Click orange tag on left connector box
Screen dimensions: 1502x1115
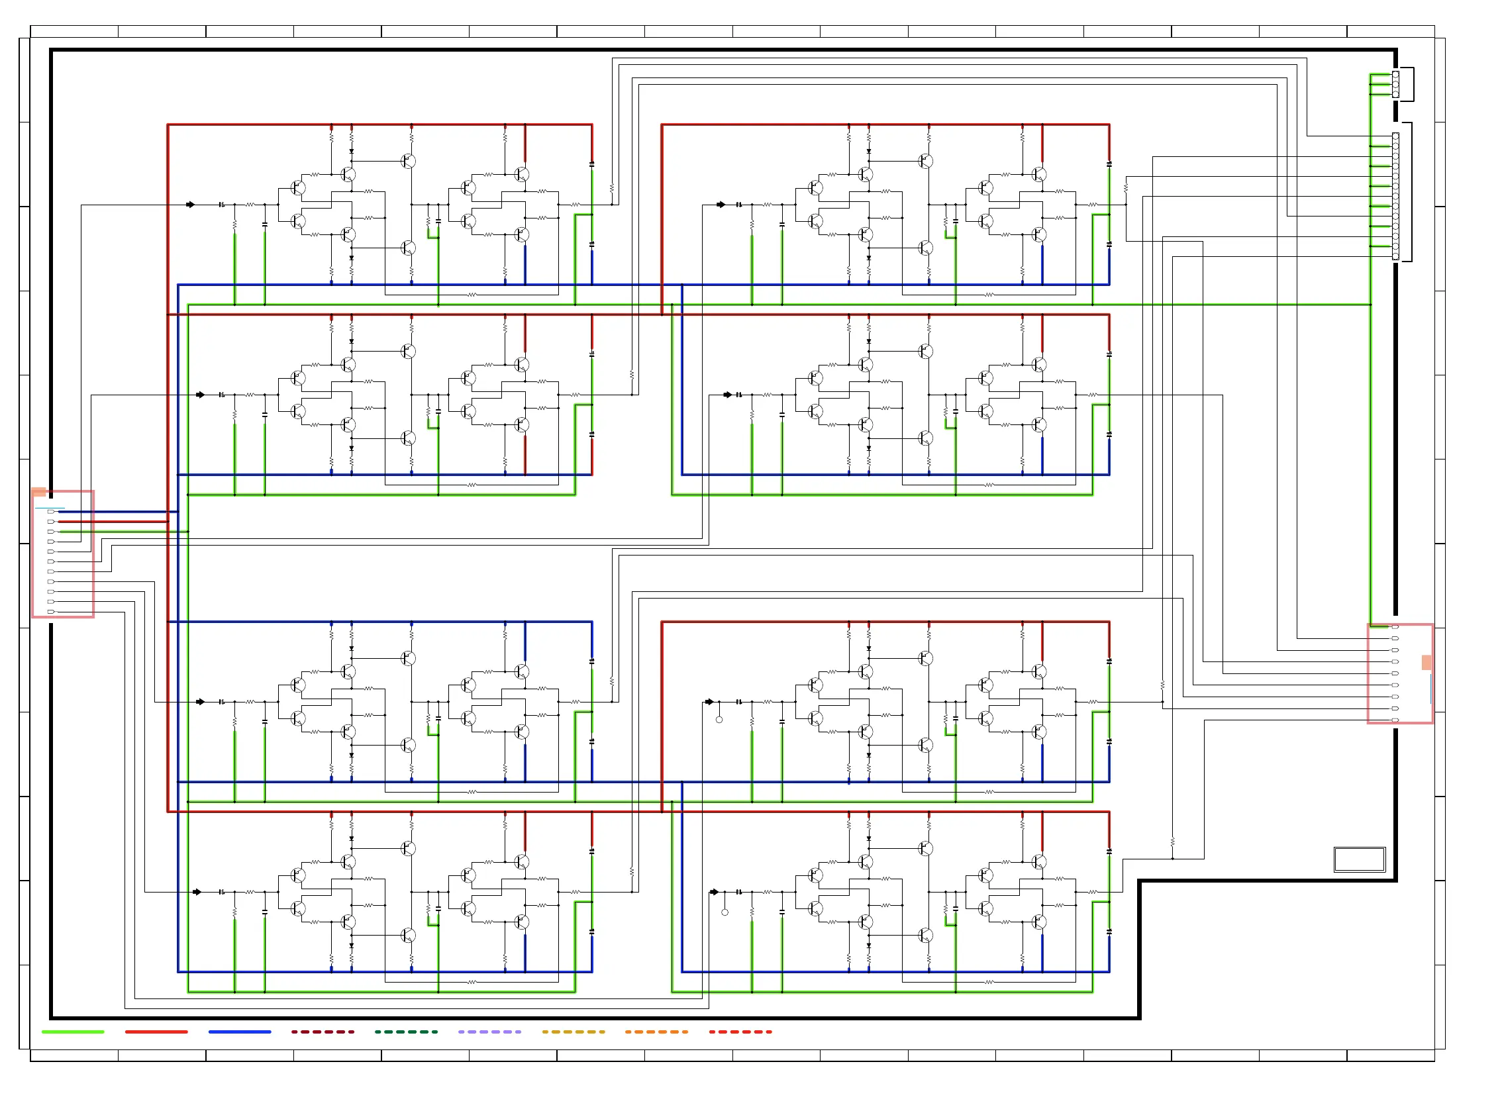pyautogui.click(x=39, y=492)
